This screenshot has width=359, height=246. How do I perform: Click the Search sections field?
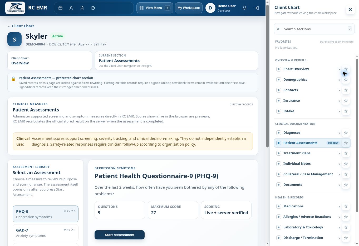(314, 29)
